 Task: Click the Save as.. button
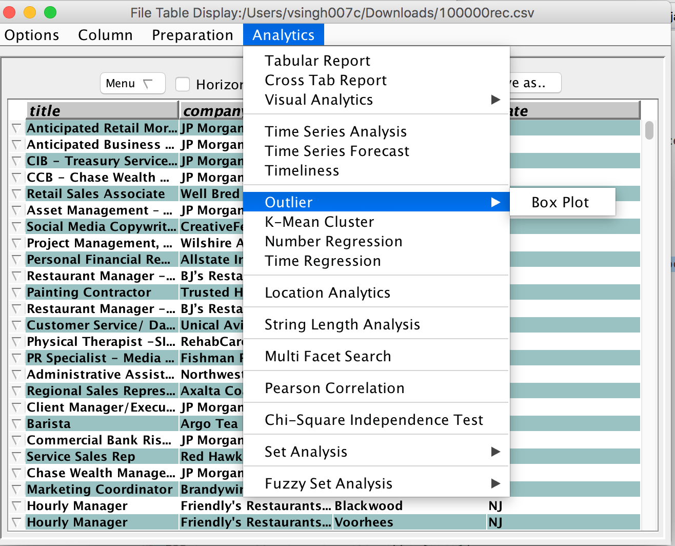533,83
